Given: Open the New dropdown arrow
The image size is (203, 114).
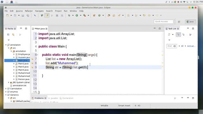Looking at the screenshot, I should [11, 16].
